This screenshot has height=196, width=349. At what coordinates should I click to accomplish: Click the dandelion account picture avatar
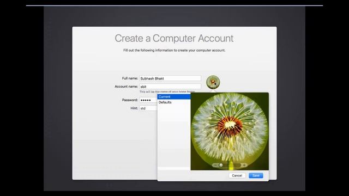pos(213,82)
